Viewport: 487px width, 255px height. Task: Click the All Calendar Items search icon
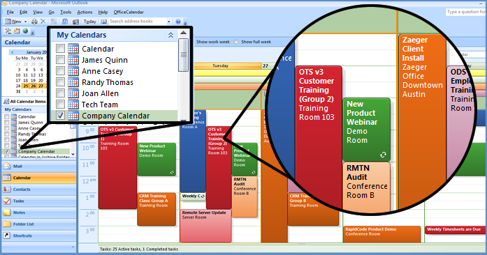pyautogui.click(x=6, y=101)
